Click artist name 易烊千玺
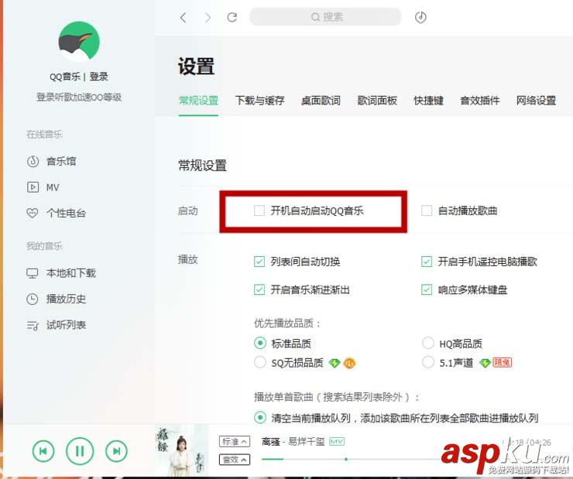 (x=306, y=442)
